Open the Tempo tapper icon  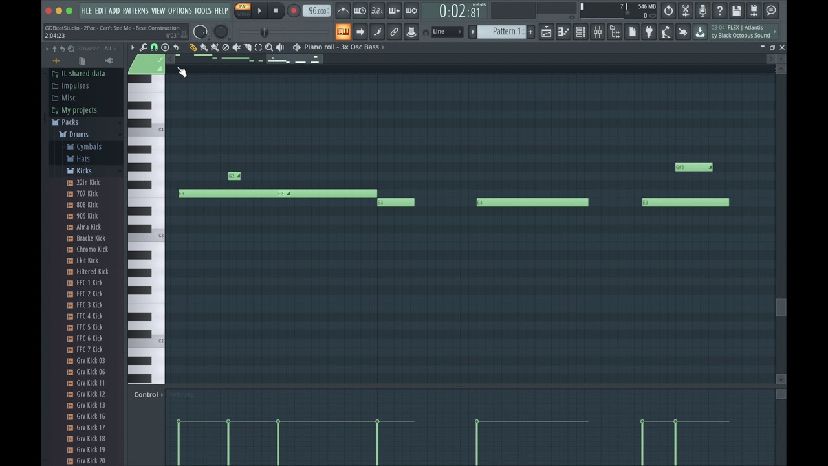(666, 32)
